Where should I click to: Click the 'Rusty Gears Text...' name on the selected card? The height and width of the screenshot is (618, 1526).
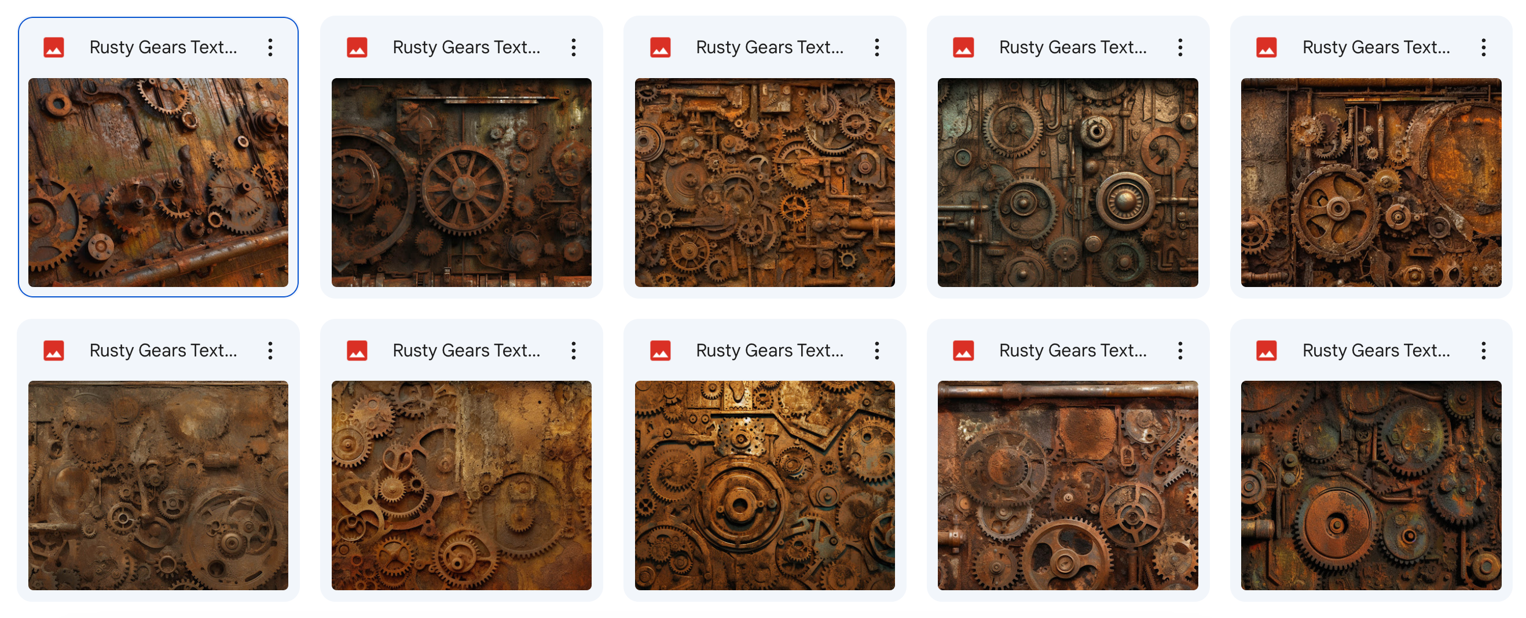163,47
